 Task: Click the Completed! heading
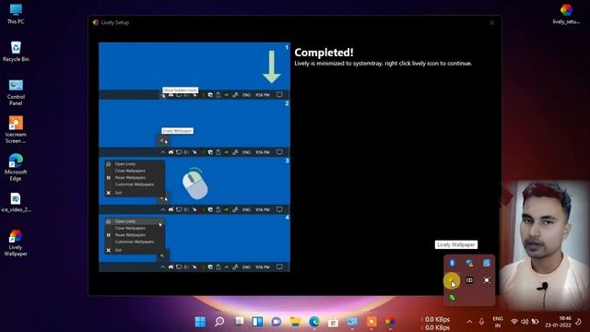(324, 53)
